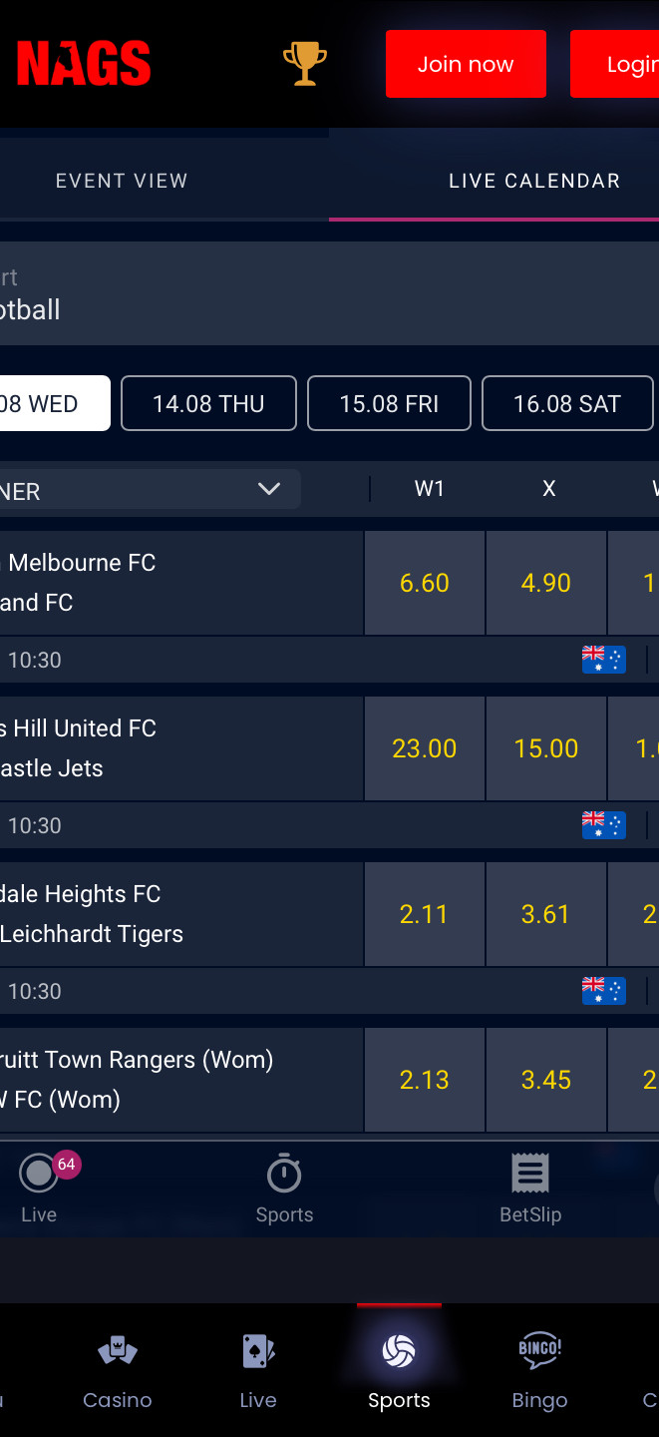Select the Live Calendar tab

coord(534,181)
